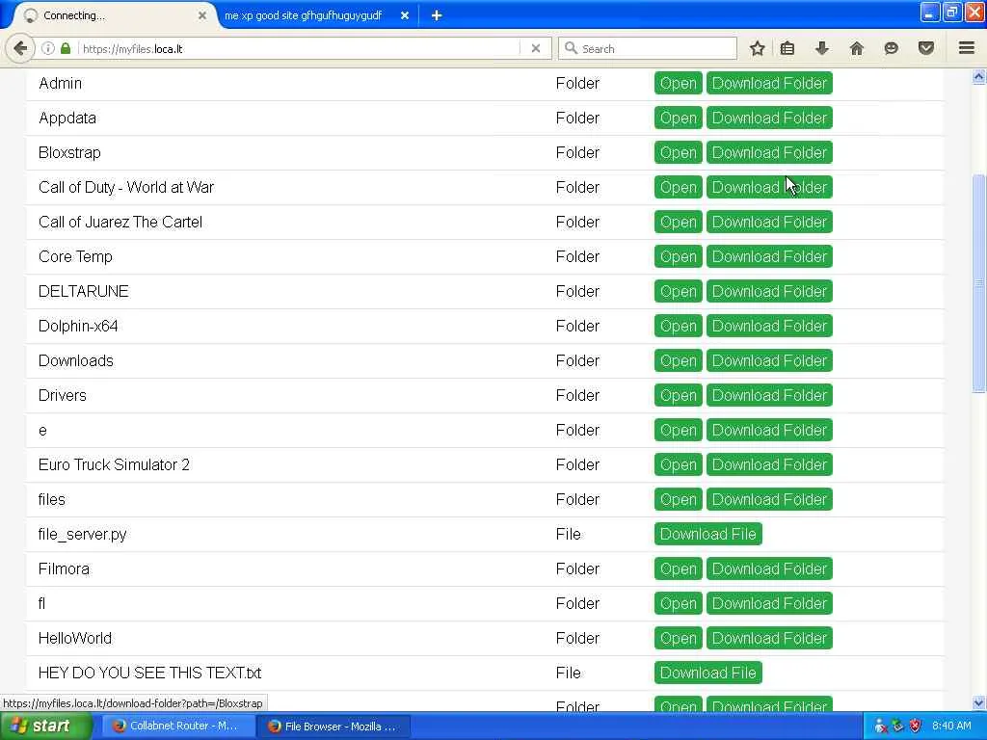Open the Pocket icon
Viewport: 987px width, 740px height.
926,48
